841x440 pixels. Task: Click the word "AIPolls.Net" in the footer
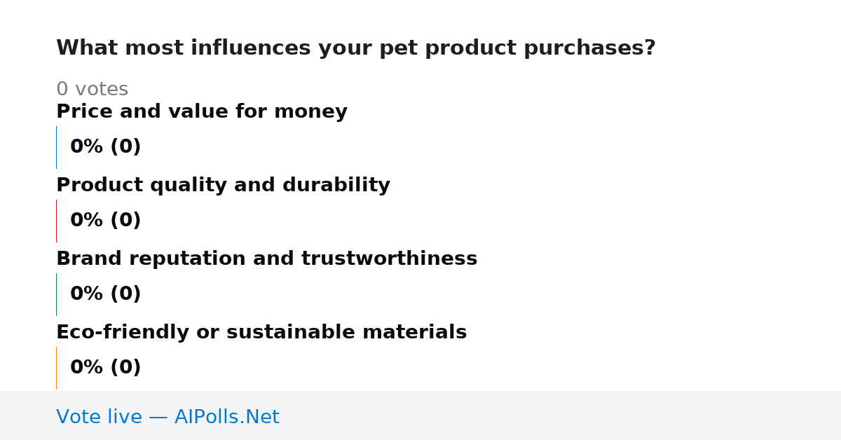pos(226,418)
